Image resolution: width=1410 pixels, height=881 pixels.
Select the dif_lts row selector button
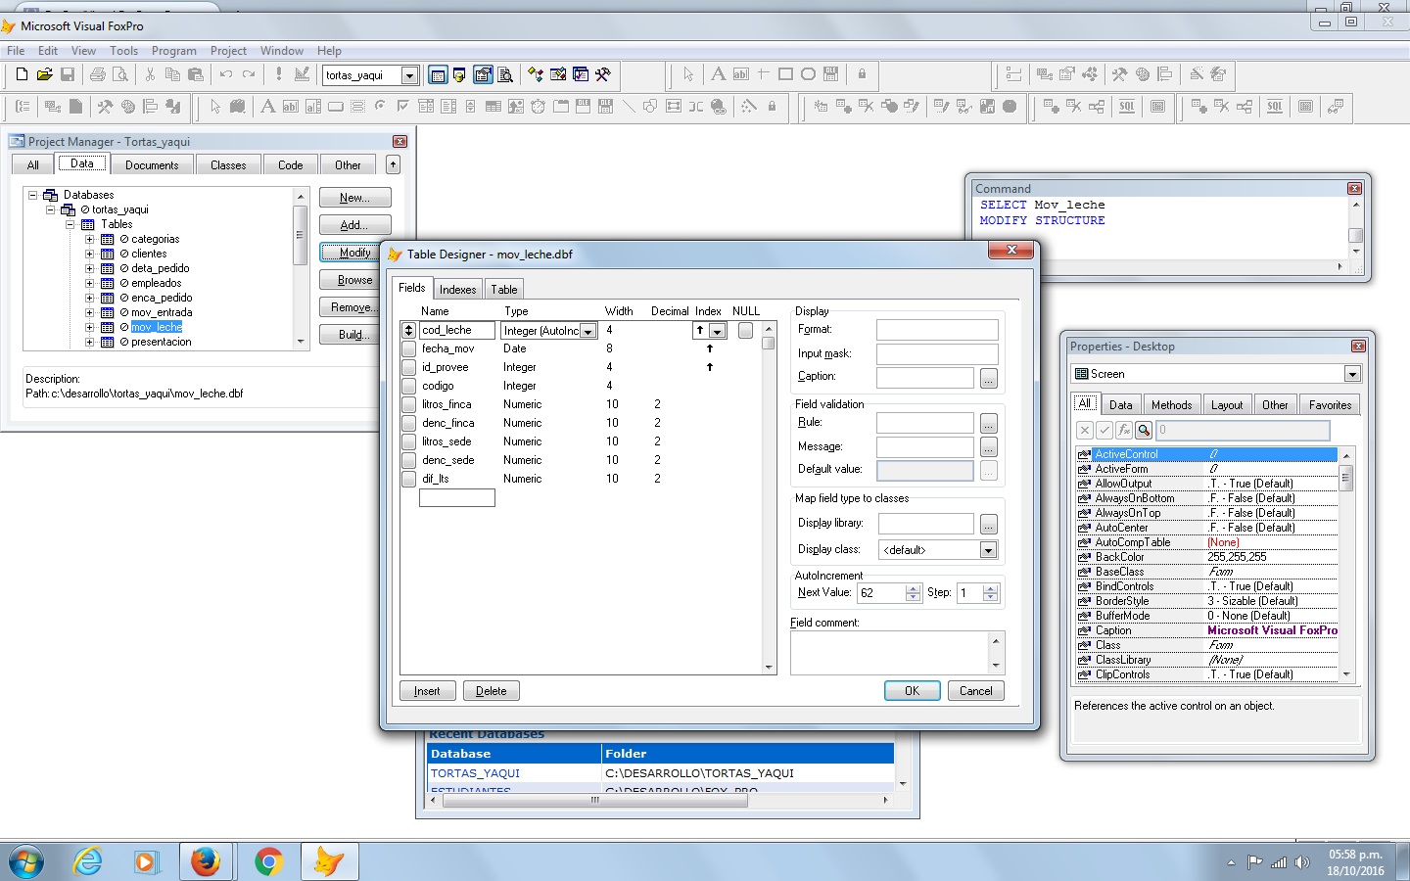click(408, 480)
